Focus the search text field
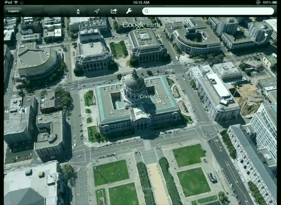The width and height of the screenshot is (281, 205). click(210, 11)
